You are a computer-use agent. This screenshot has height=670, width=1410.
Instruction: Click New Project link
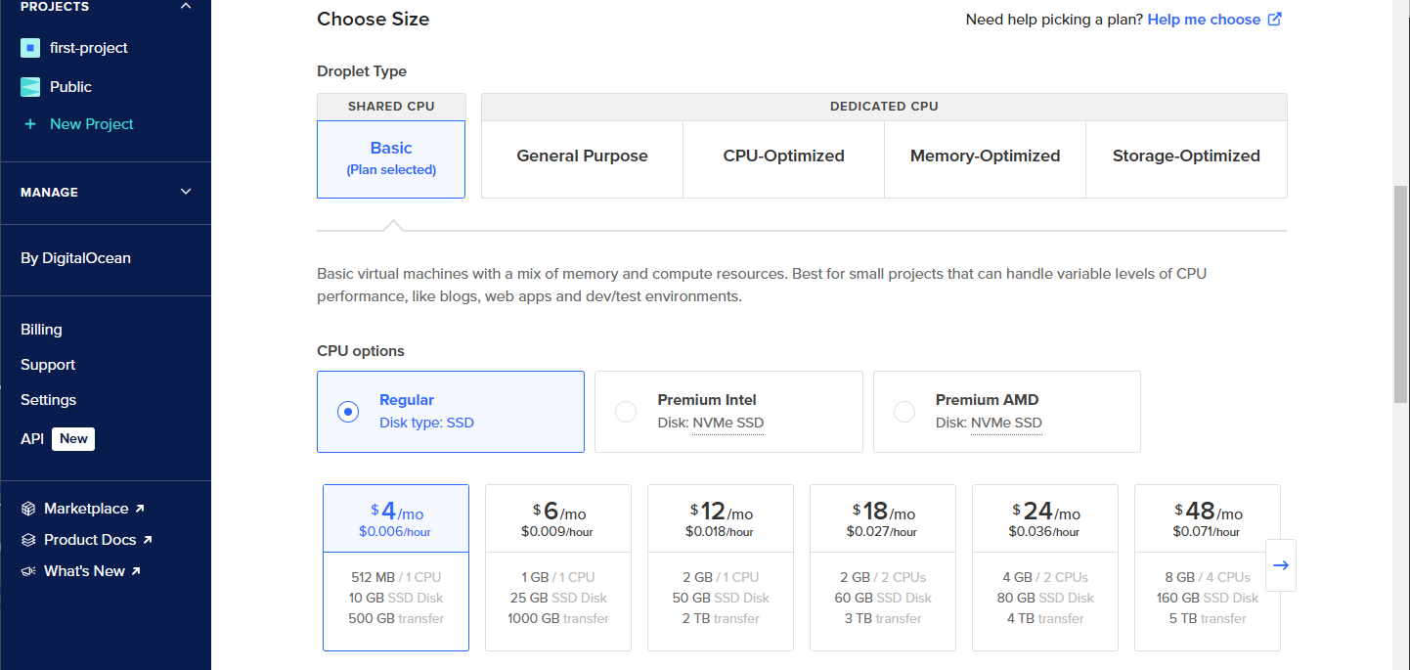point(92,124)
